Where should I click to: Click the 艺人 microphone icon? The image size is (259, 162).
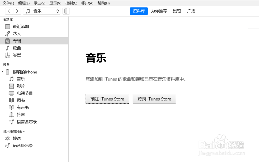[8, 34]
